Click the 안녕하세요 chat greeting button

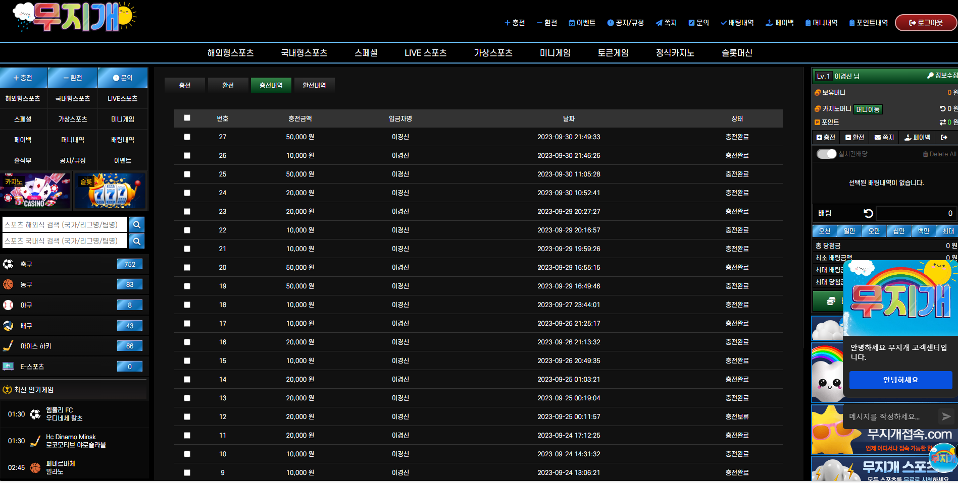click(x=900, y=380)
